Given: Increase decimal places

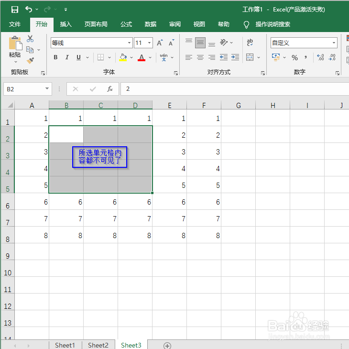Looking at the screenshot, I should point(320,57).
